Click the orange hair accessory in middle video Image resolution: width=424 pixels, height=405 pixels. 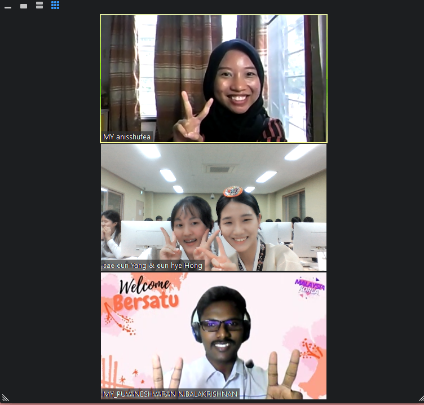click(x=233, y=192)
